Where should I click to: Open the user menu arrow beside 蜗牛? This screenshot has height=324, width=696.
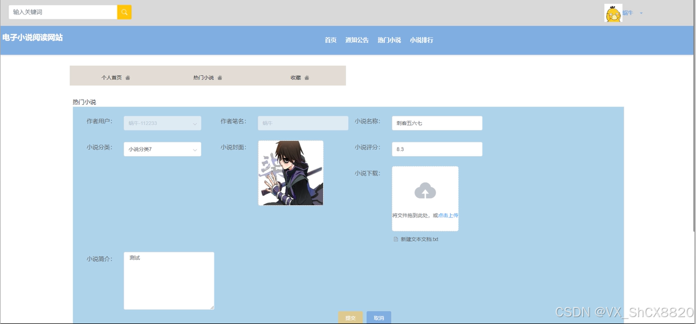[641, 13]
